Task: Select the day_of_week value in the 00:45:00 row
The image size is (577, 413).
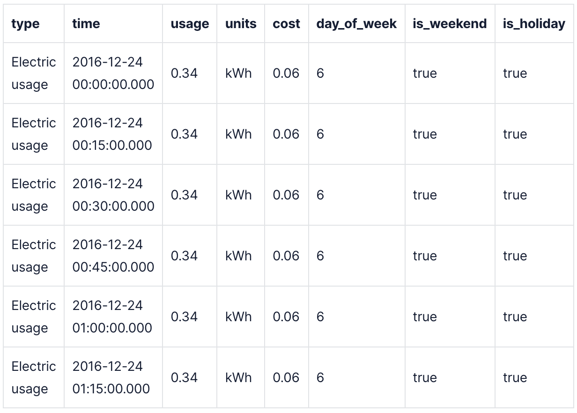Action: pos(320,256)
